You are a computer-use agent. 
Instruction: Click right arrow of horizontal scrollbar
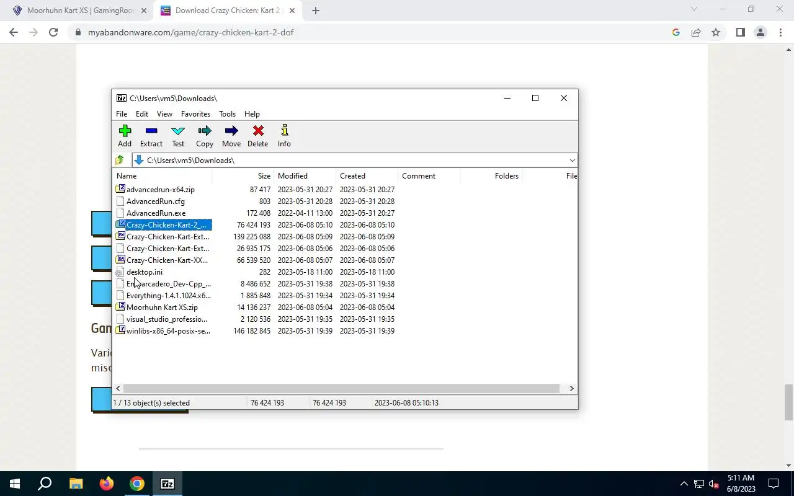click(571, 389)
